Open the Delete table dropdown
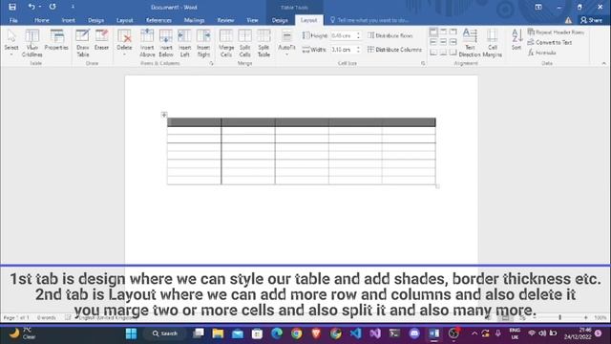This screenshot has width=611, height=344. coord(124,43)
